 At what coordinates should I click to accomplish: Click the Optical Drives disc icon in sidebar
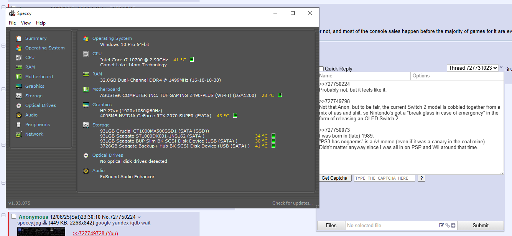[x=18, y=105]
